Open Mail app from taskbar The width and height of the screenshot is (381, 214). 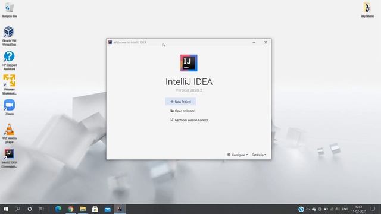click(x=108, y=209)
